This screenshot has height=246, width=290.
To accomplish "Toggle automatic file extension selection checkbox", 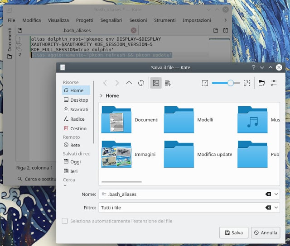I will coord(65,221).
